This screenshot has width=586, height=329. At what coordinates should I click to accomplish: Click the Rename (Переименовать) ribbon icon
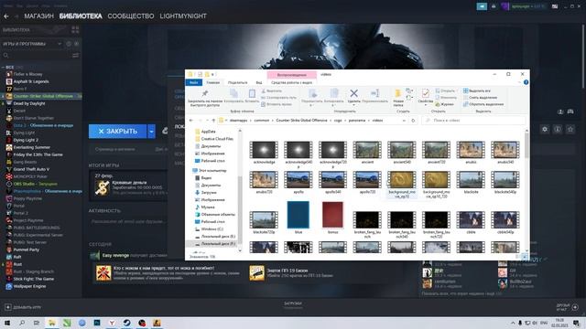(374, 93)
